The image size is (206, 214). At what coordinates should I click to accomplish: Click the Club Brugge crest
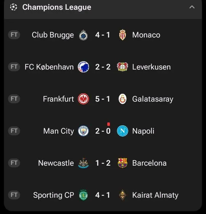tap(83, 35)
